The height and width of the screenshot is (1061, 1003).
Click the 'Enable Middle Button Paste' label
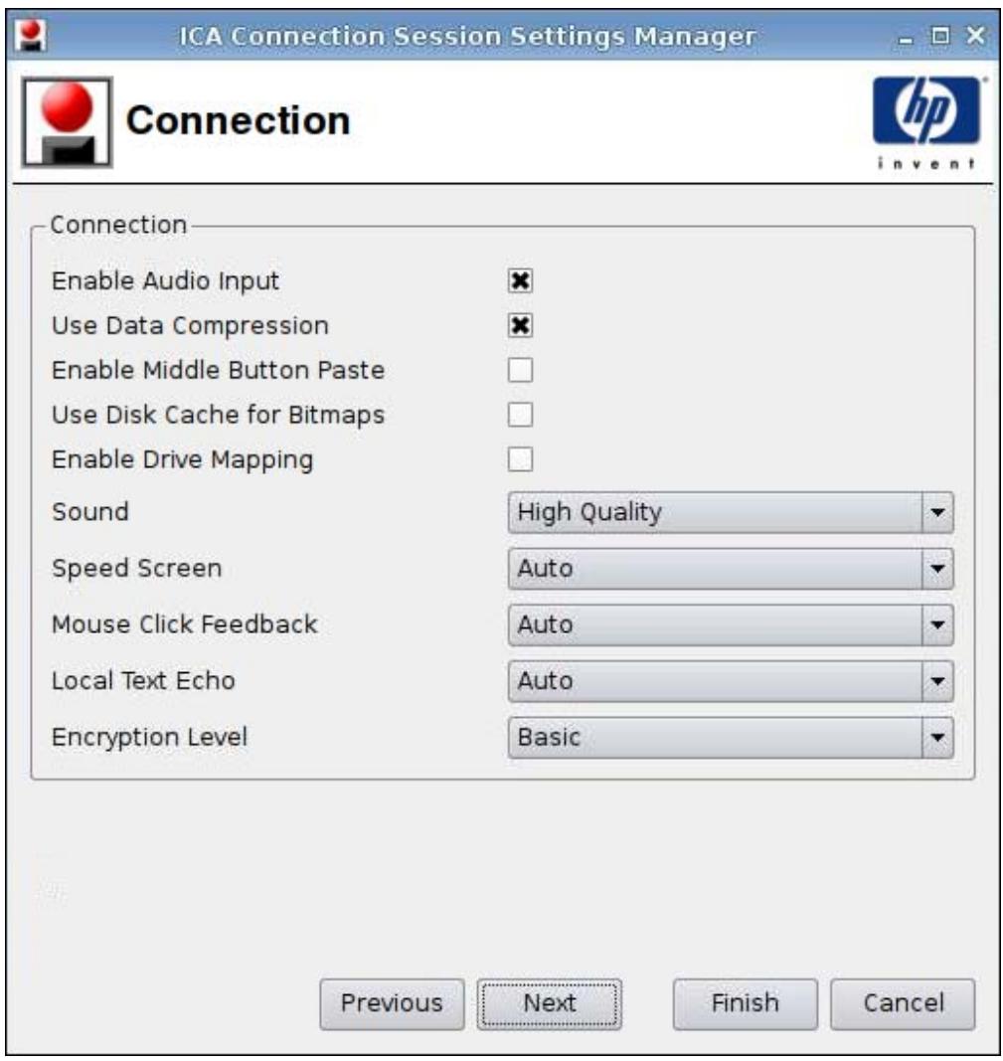tap(218, 370)
